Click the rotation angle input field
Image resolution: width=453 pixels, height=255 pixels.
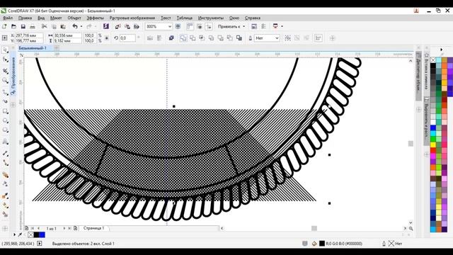coord(127,38)
